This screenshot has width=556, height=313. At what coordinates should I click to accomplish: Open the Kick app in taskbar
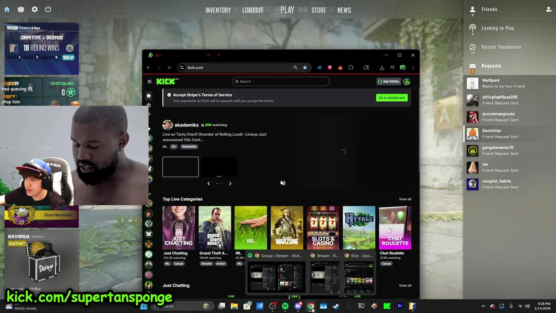pyautogui.click(x=387, y=306)
